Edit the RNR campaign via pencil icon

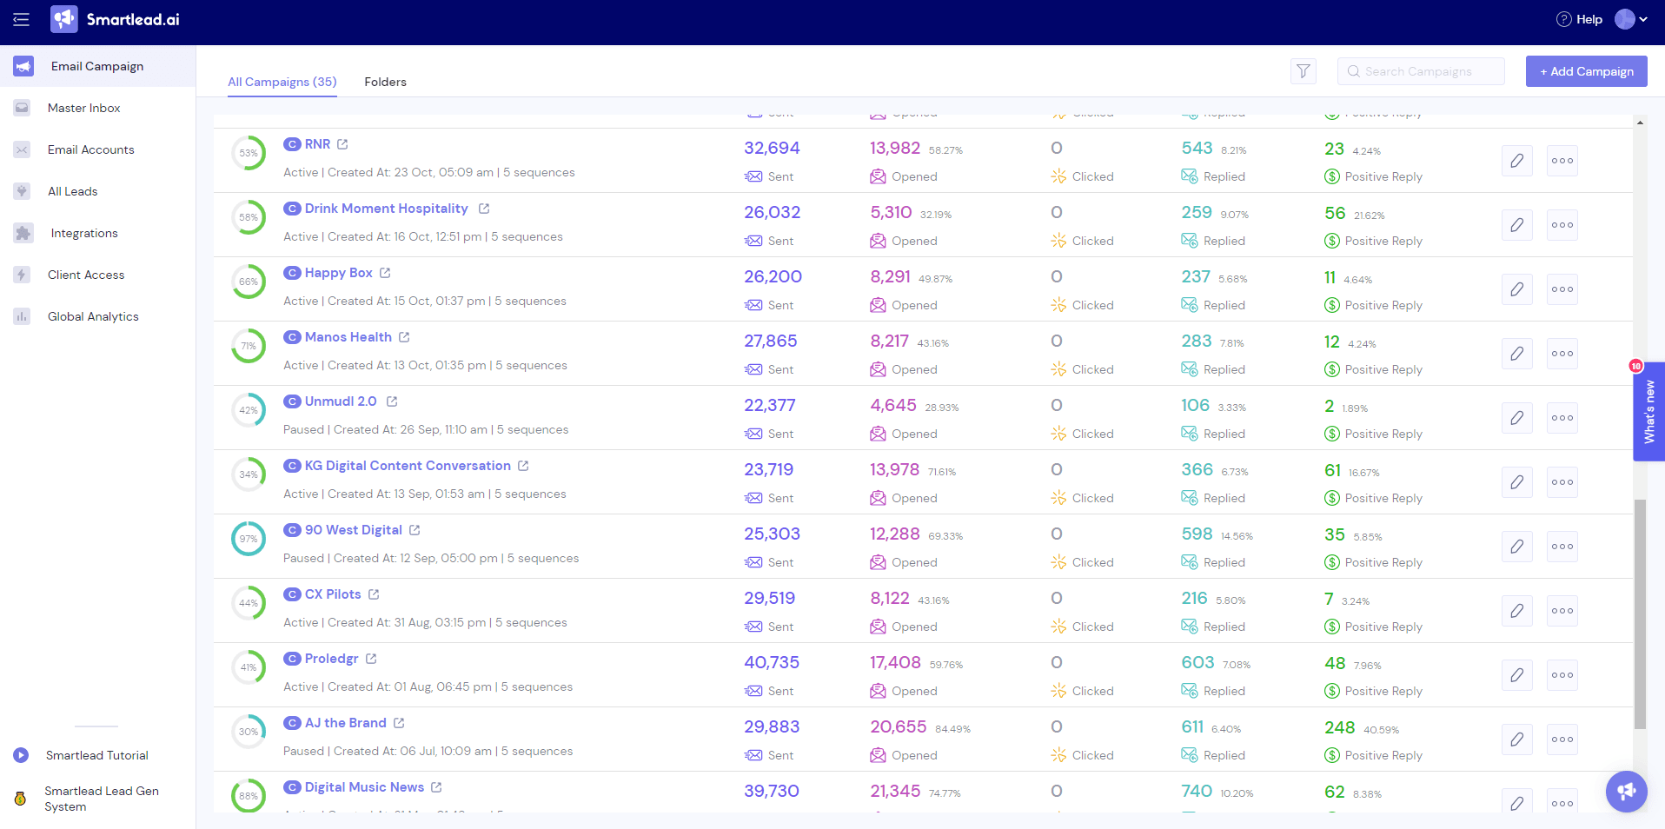pyautogui.click(x=1517, y=161)
